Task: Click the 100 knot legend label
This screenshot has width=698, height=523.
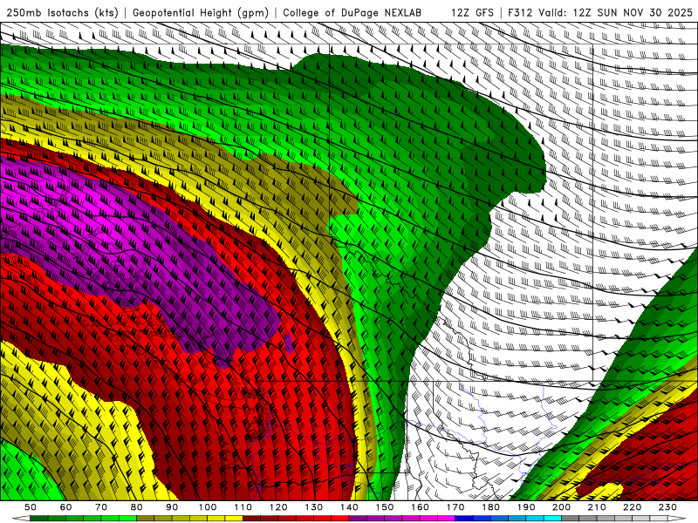Action: click(x=208, y=507)
